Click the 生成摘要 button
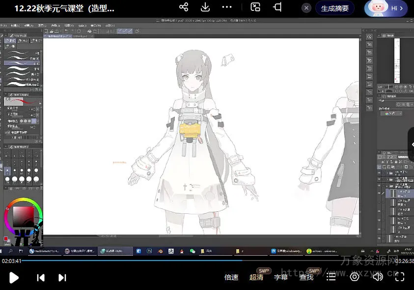The image size is (414, 290). pyautogui.click(x=335, y=8)
